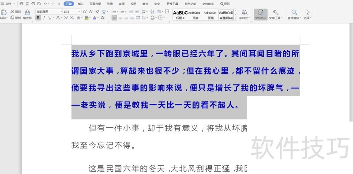Expand the styles gallery more arrow

point(236,19)
